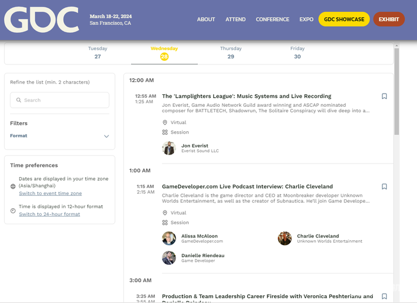
Task: Click the scrollbar up arrow
Action: [397, 46]
